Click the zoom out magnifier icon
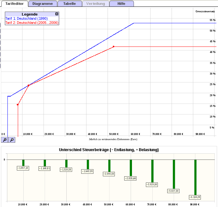The width and height of the screenshot is (218, 207). (x=12, y=140)
